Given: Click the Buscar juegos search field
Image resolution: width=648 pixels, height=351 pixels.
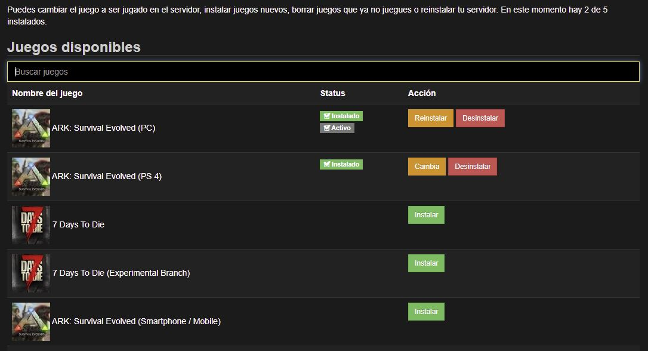Looking at the screenshot, I should 323,72.
